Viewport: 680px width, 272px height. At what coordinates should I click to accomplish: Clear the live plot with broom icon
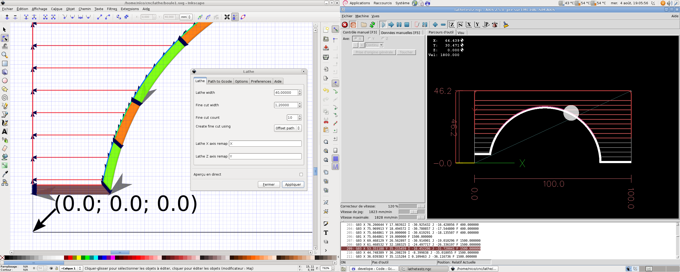(506, 25)
